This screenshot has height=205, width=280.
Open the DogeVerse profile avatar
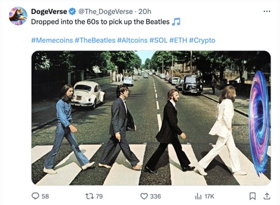point(18,16)
